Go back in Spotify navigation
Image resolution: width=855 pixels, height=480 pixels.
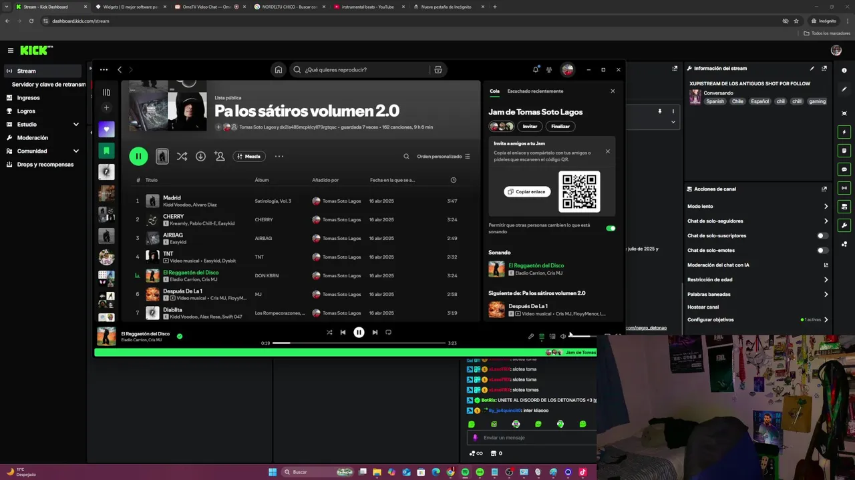120,69
